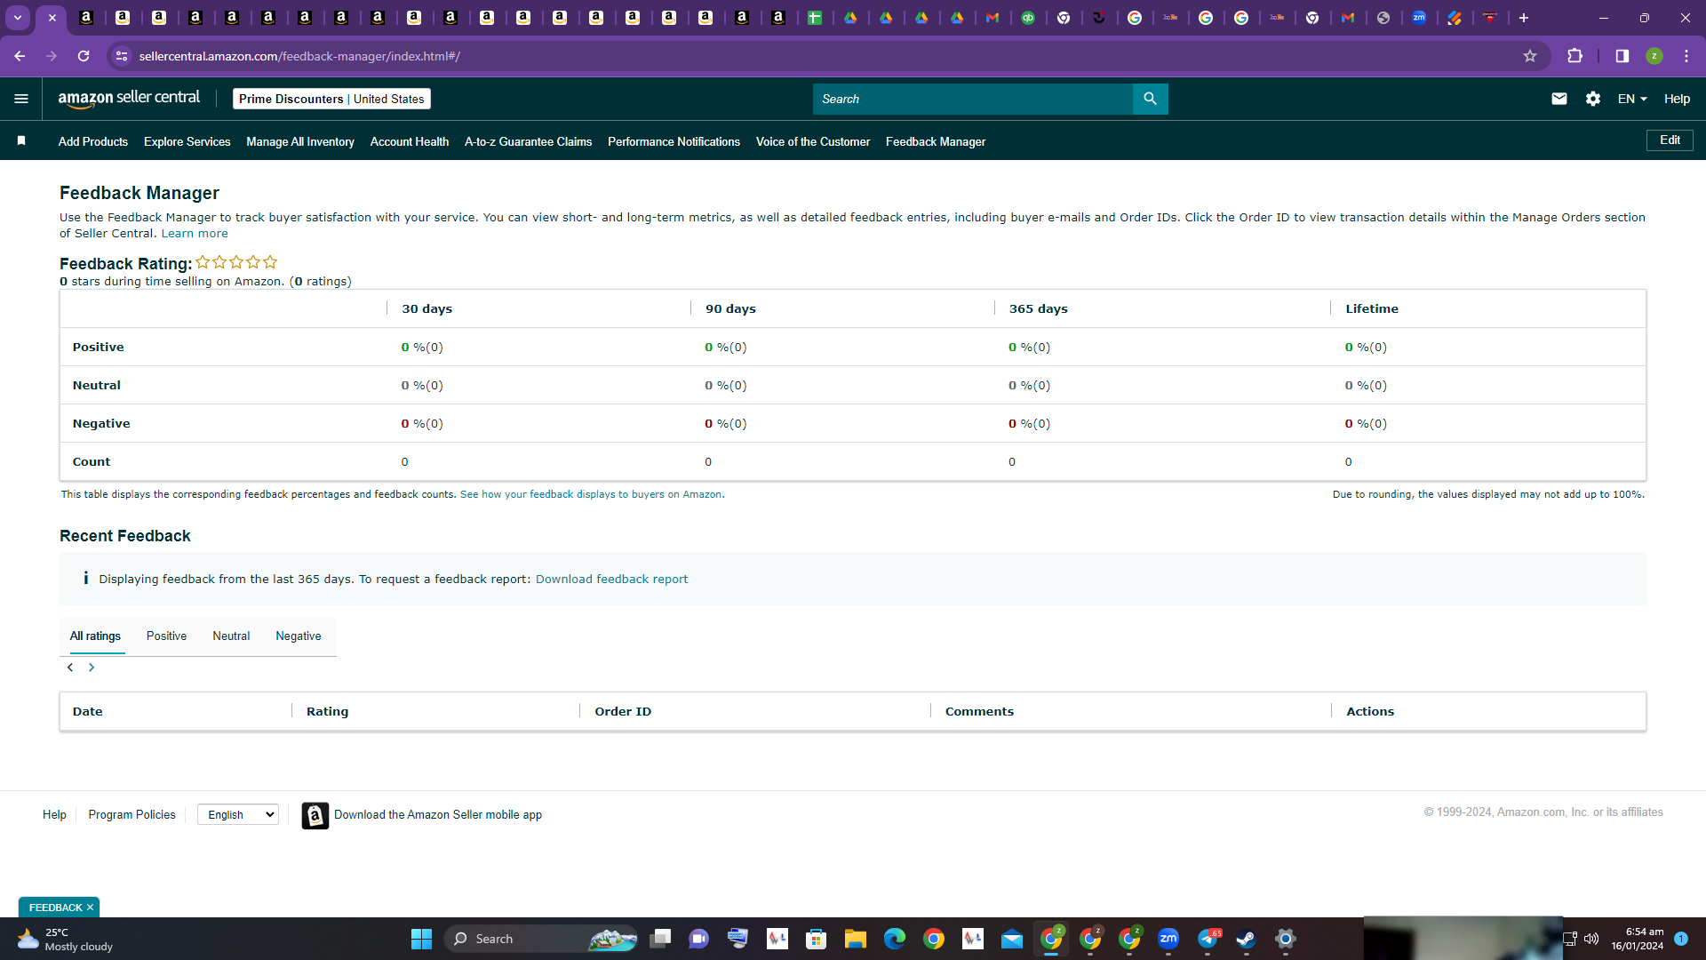Viewport: 1706px width, 960px height.
Task: Open the EN language dropdown
Action: pos(1632,99)
